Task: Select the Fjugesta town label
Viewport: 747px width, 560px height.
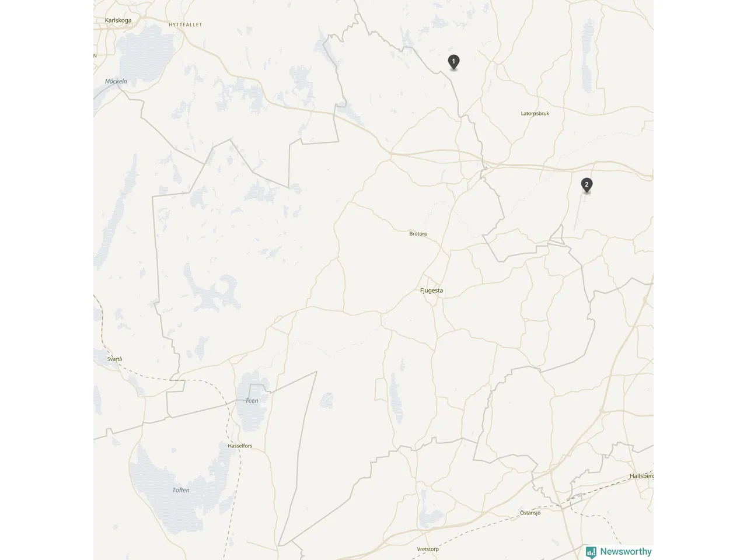Action: point(431,290)
